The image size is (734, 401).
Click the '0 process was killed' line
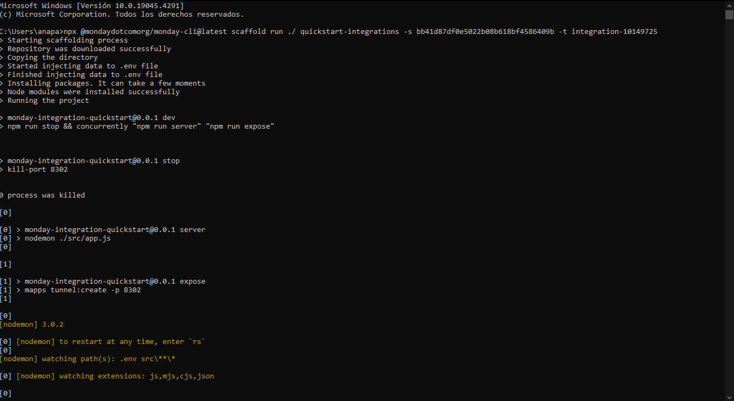tap(43, 195)
